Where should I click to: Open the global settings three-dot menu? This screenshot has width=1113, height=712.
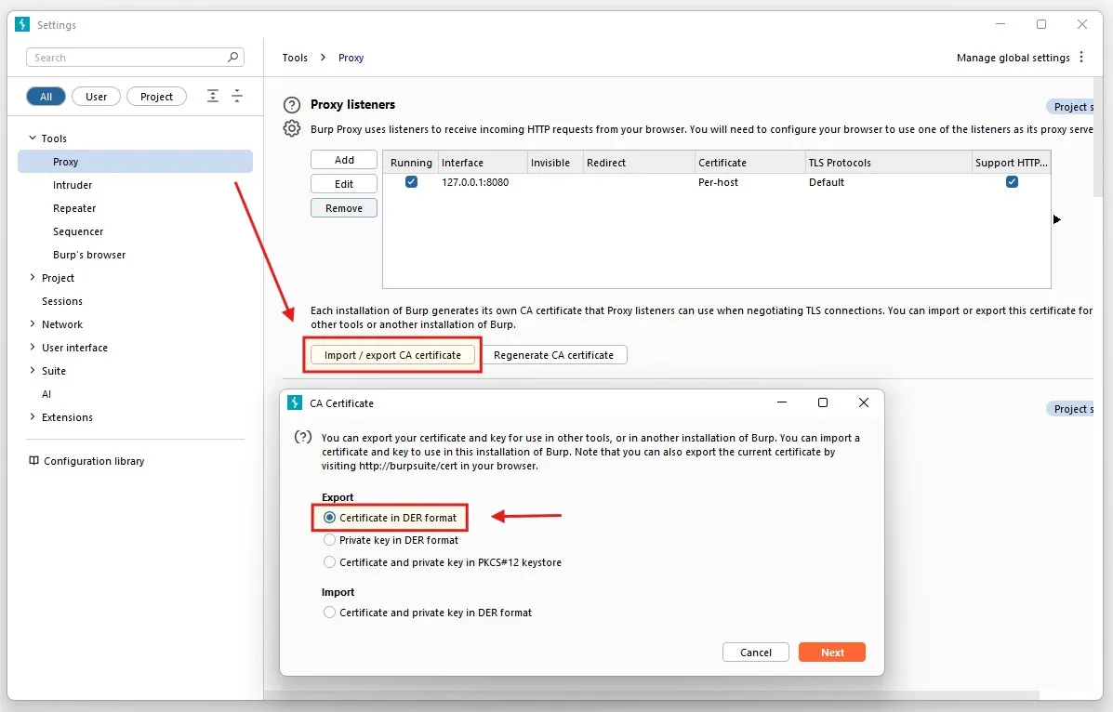1081,57
